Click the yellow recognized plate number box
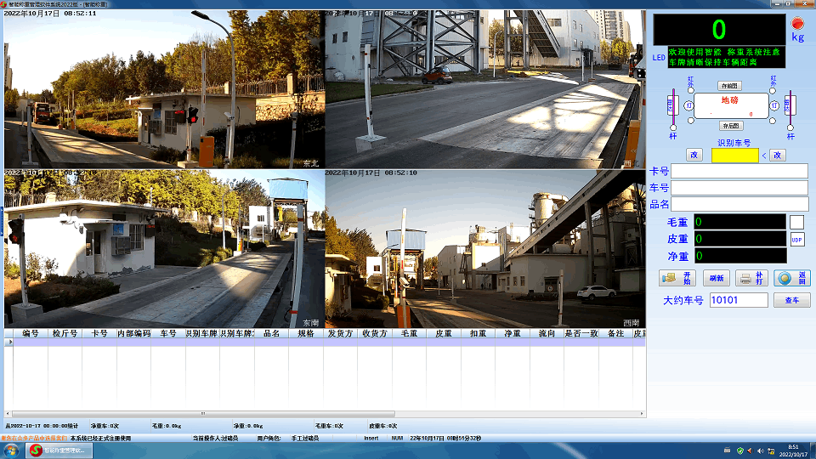Screen dimensions: 816x459 click(734, 155)
